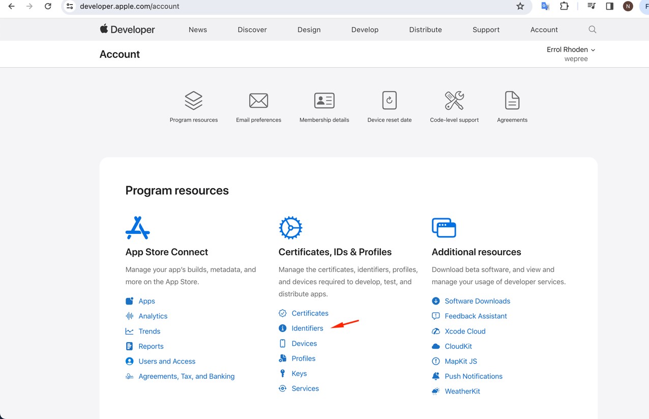Open the News nav item
Image resolution: width=649 pixels, height=419 pixels.
click(x=197, y=29)
